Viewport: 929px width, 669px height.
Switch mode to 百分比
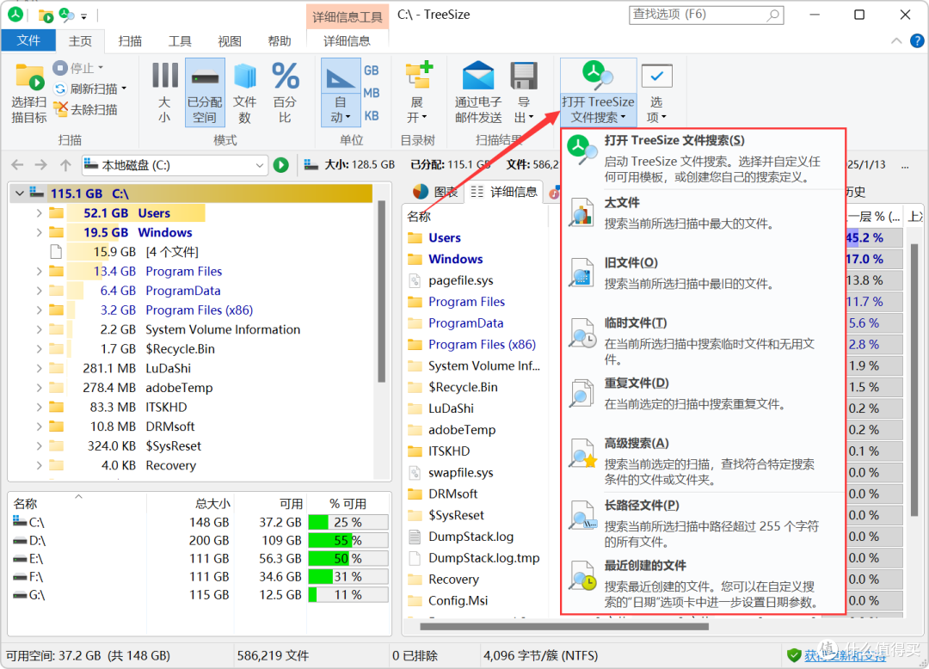click(x=285, y=92)
